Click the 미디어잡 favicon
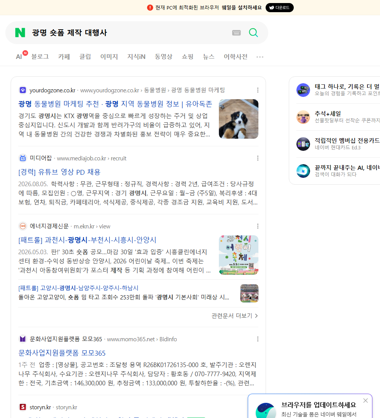 (x=23, y=158)
